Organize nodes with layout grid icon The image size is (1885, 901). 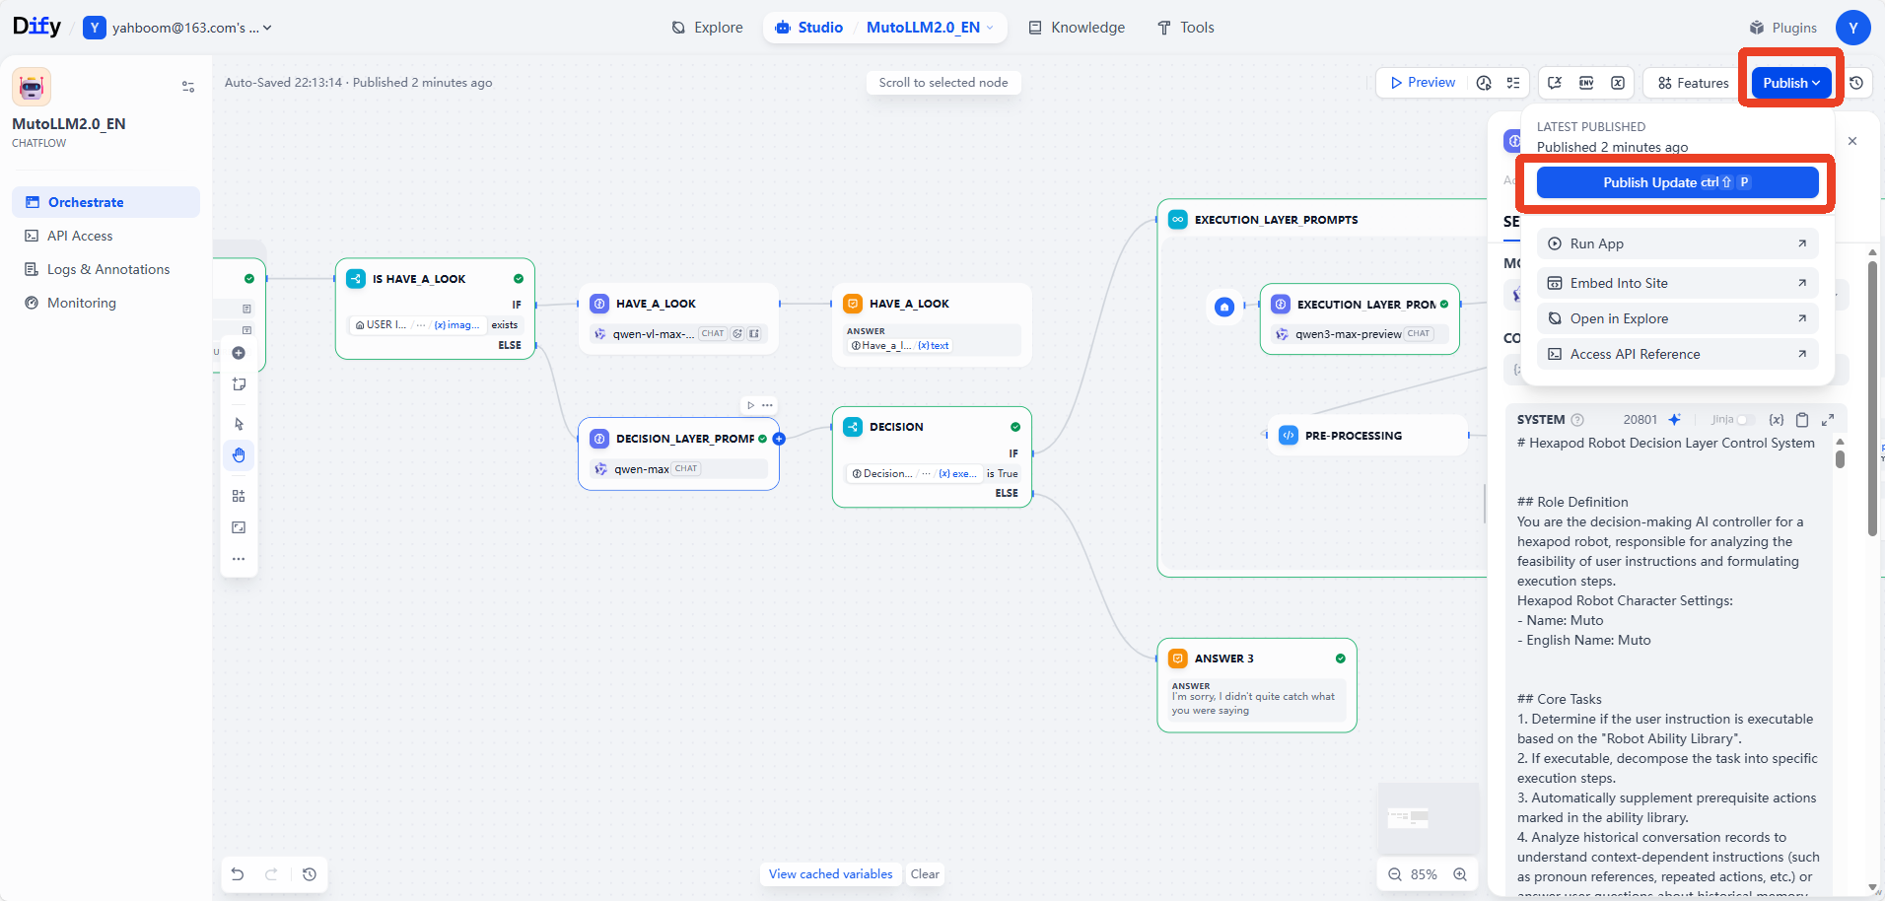(239, 496)
